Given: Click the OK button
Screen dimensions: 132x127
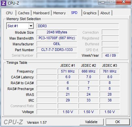Looking at the screenshot, I should click(x=118, y=122).
